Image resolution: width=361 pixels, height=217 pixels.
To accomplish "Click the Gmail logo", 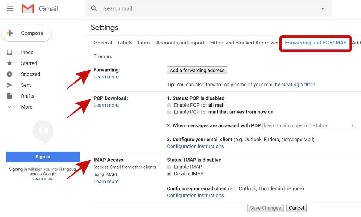I will click(29, 8).
